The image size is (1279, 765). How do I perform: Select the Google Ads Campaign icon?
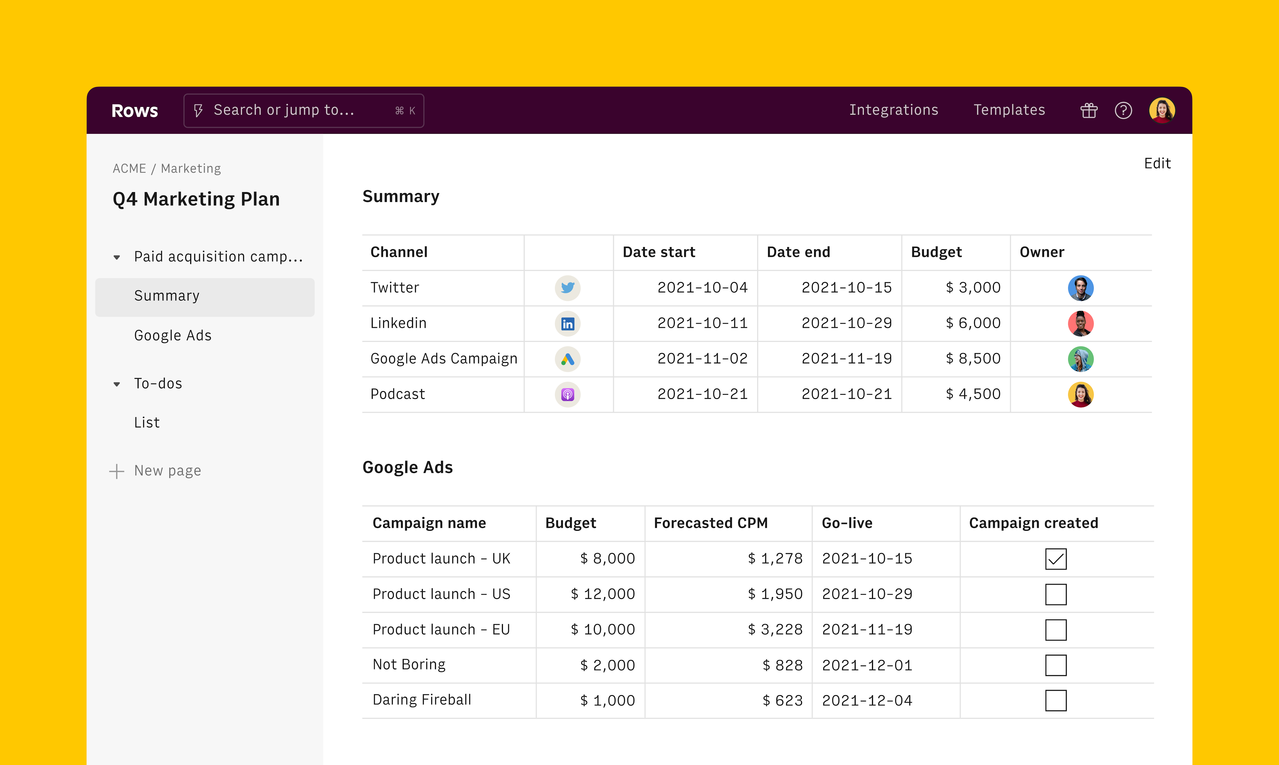click(567, 359)
